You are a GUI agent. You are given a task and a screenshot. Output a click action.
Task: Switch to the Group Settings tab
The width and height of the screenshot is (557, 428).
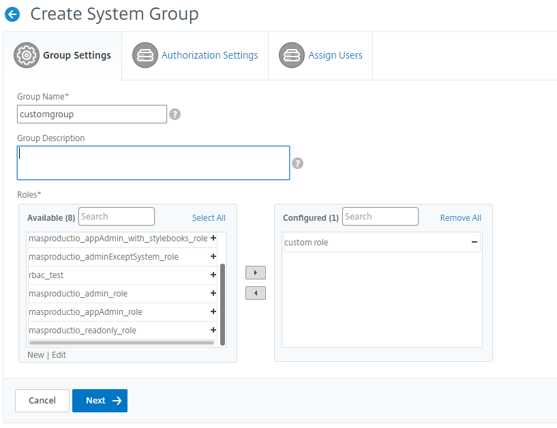pos(63,55)
